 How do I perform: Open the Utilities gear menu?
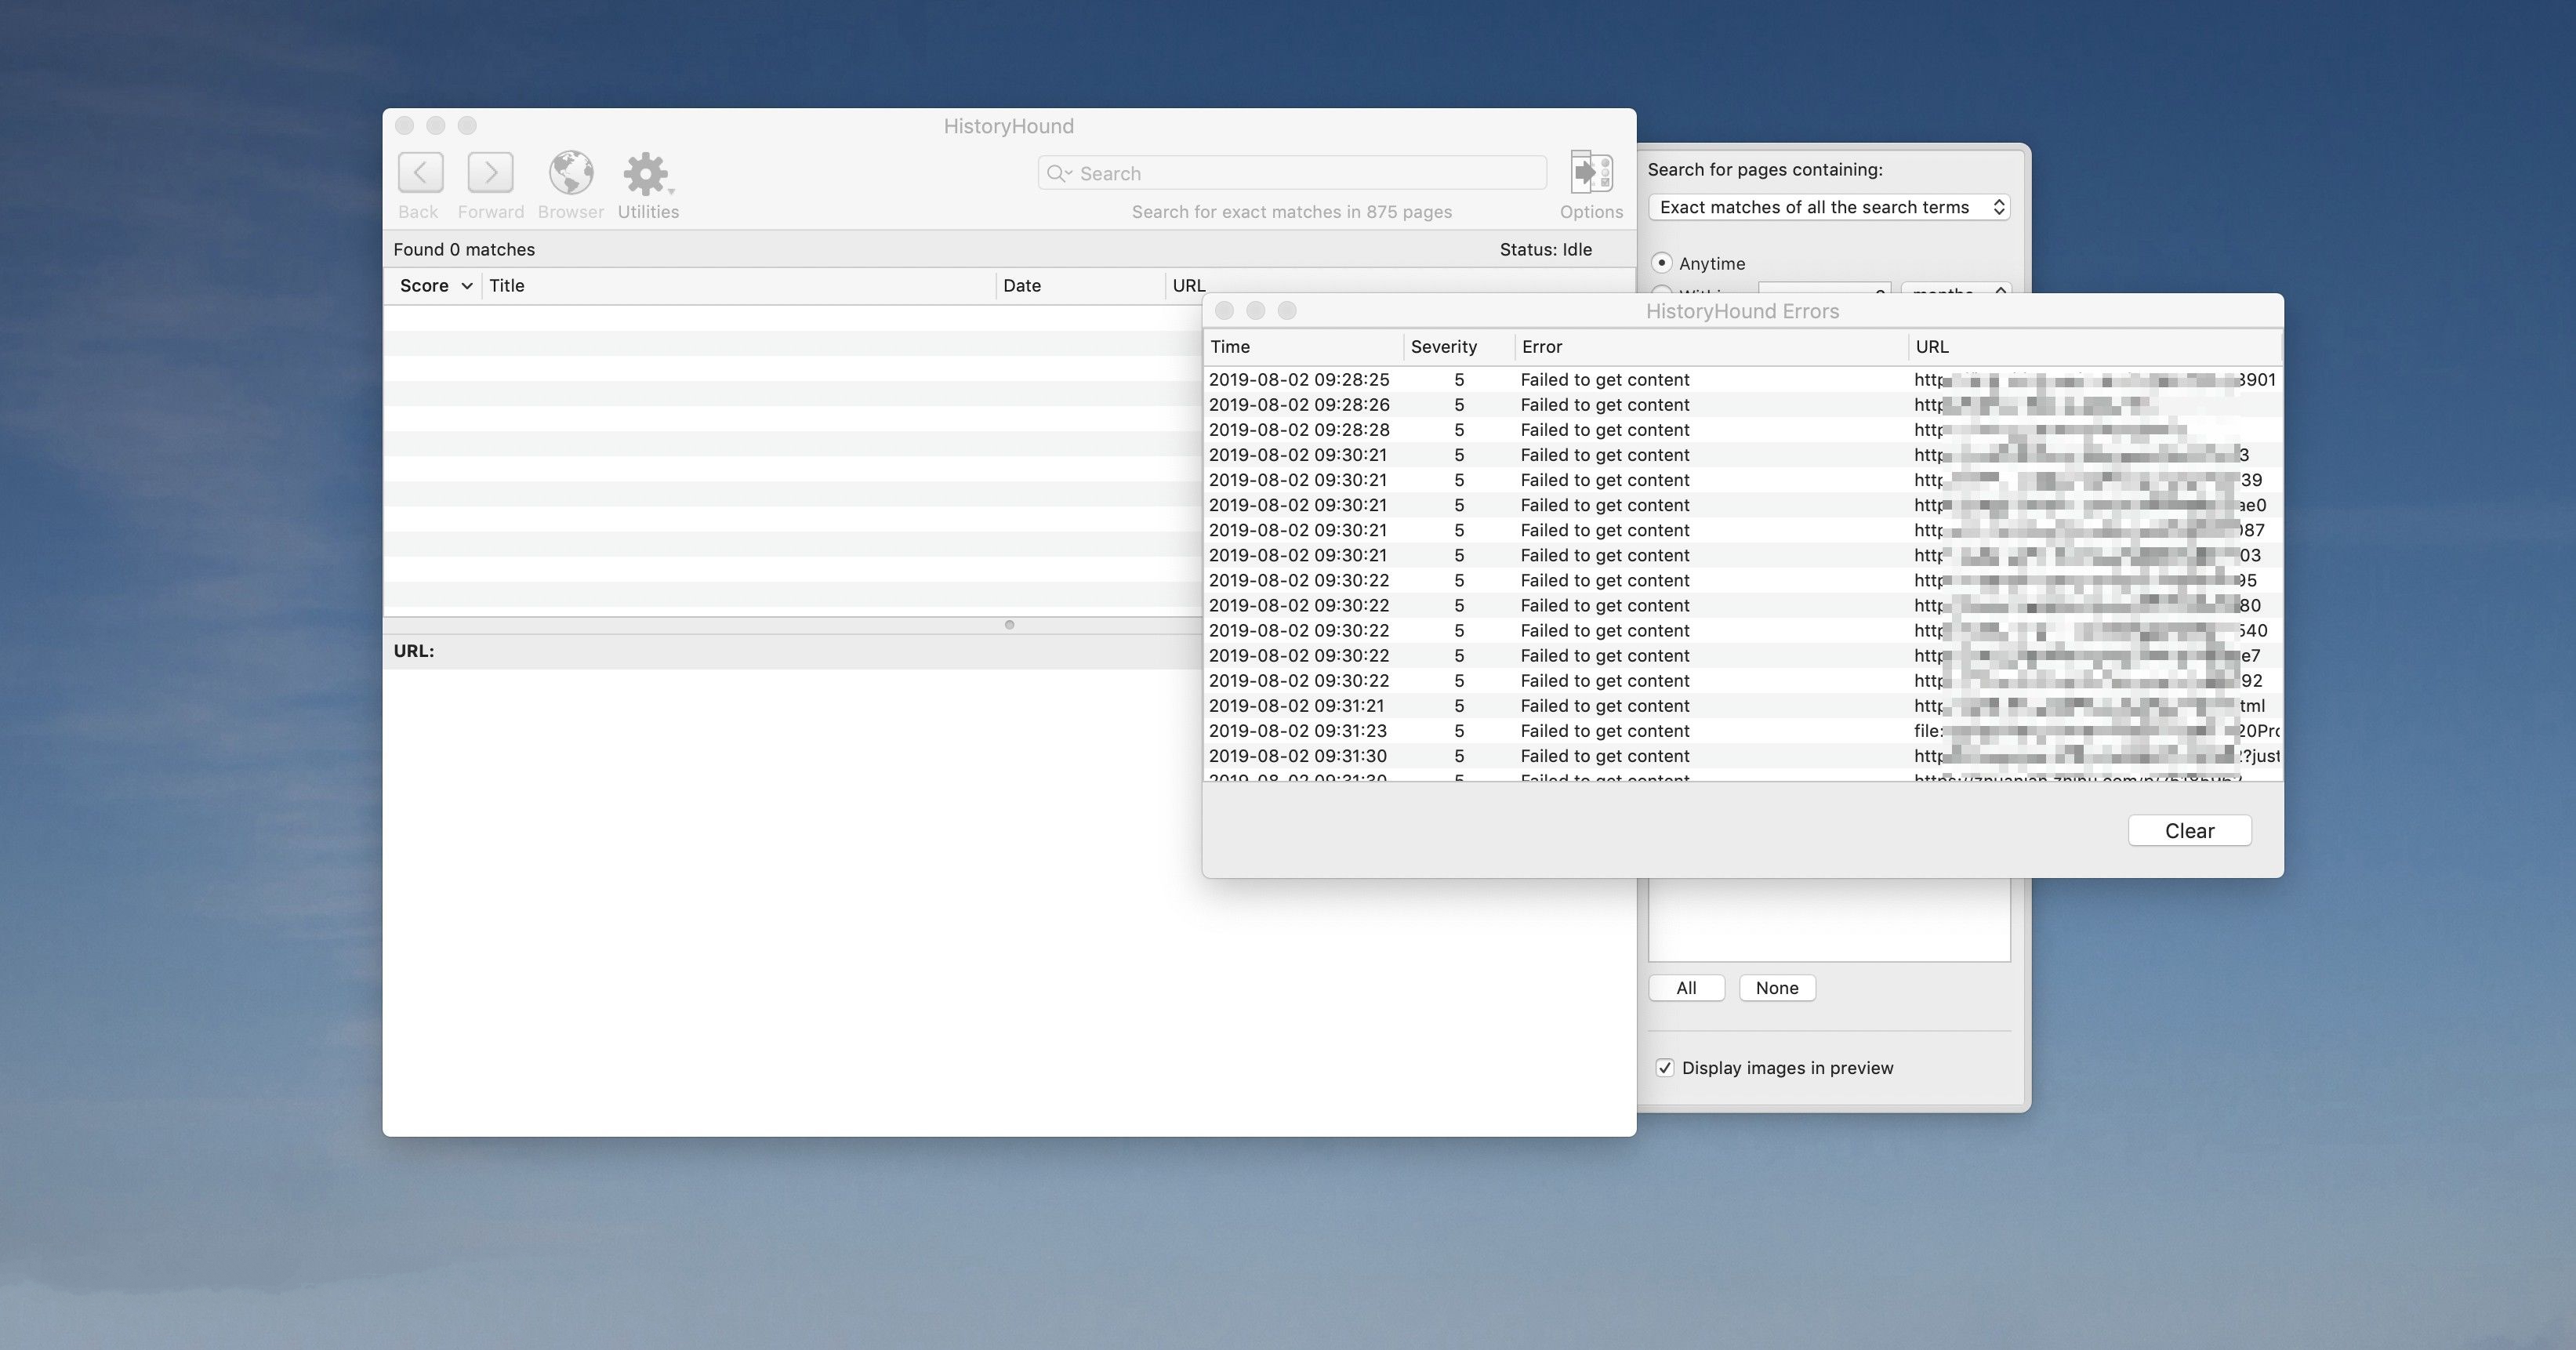647,174
